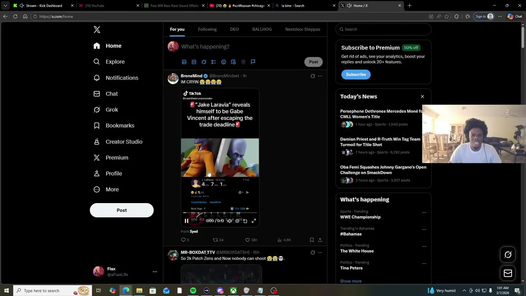This screenshot has width=526, height=296.
Task: Expand the More menu in sidebar
Action: coord(106,190)
